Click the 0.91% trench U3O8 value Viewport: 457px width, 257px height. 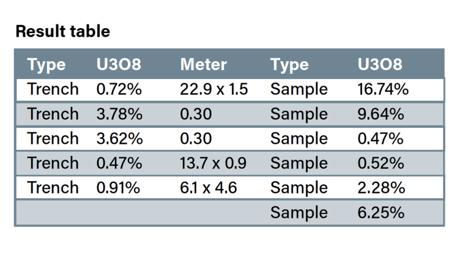118,188
